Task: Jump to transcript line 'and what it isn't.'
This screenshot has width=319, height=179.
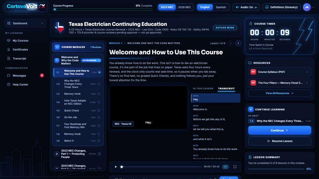Action: [215, 138]
